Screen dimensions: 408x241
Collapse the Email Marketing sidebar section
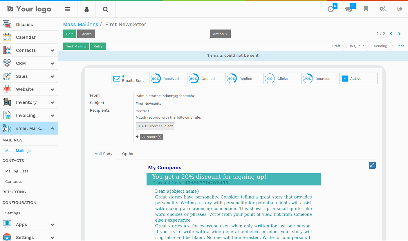pos(29,128)
